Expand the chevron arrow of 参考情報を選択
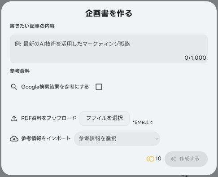 (x=157, y=139)
